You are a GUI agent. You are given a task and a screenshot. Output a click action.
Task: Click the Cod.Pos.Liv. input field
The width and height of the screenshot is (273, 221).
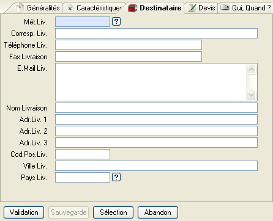(x=83, y=154)
